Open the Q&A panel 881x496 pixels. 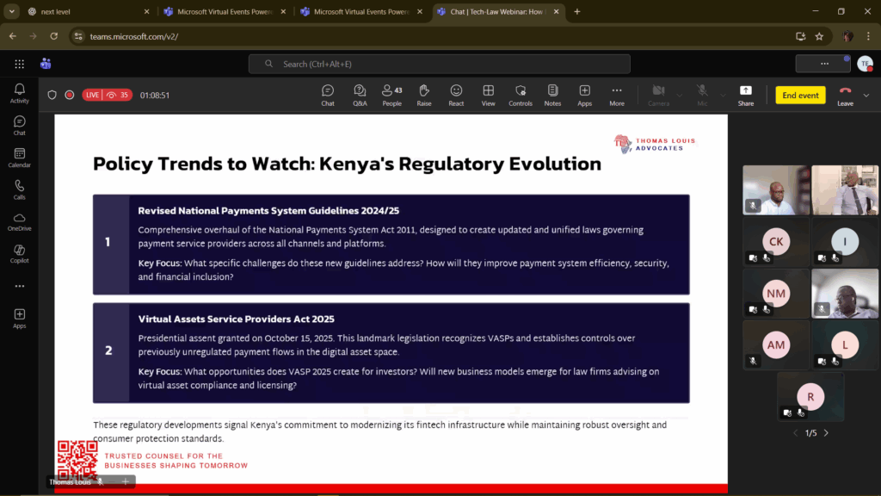[x=360, y=95]
